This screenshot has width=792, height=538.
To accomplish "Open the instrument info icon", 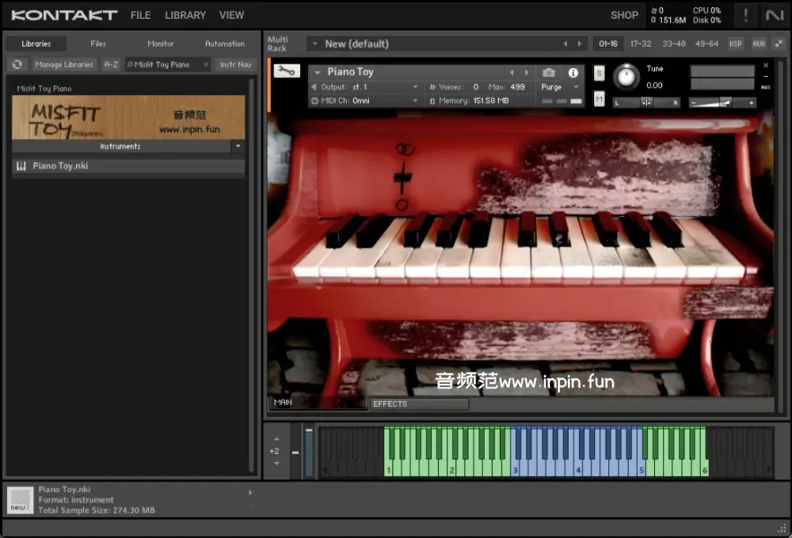I will click(x=573, y=73).
